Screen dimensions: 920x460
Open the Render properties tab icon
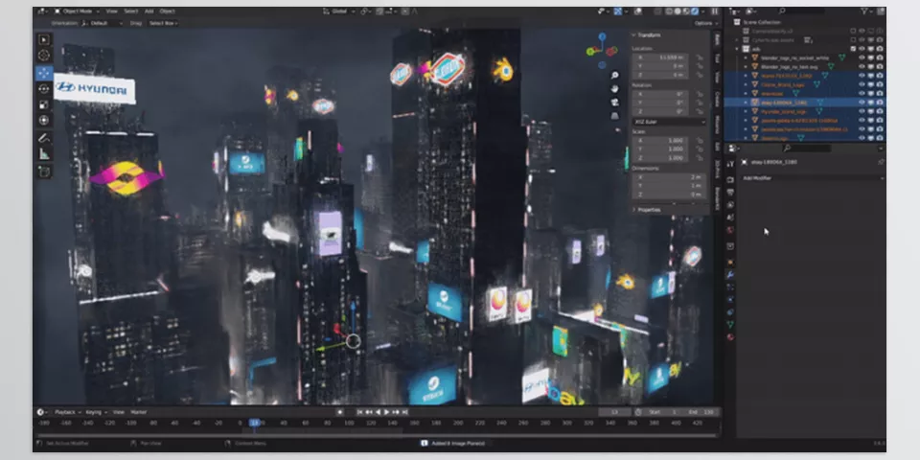coord(730,180)
